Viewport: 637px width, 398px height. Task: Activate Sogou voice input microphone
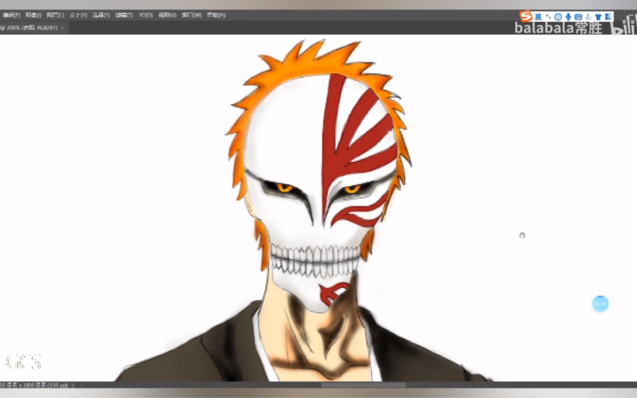pyautogui.click(x=568, y=17)
